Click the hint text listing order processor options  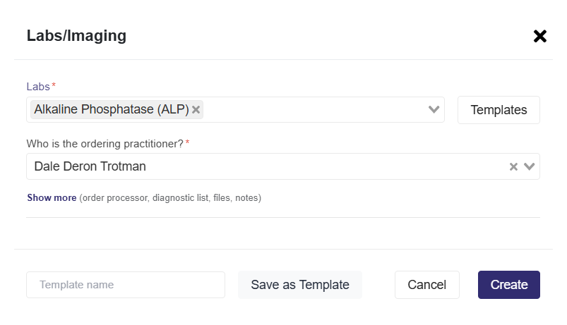(170, 198)
